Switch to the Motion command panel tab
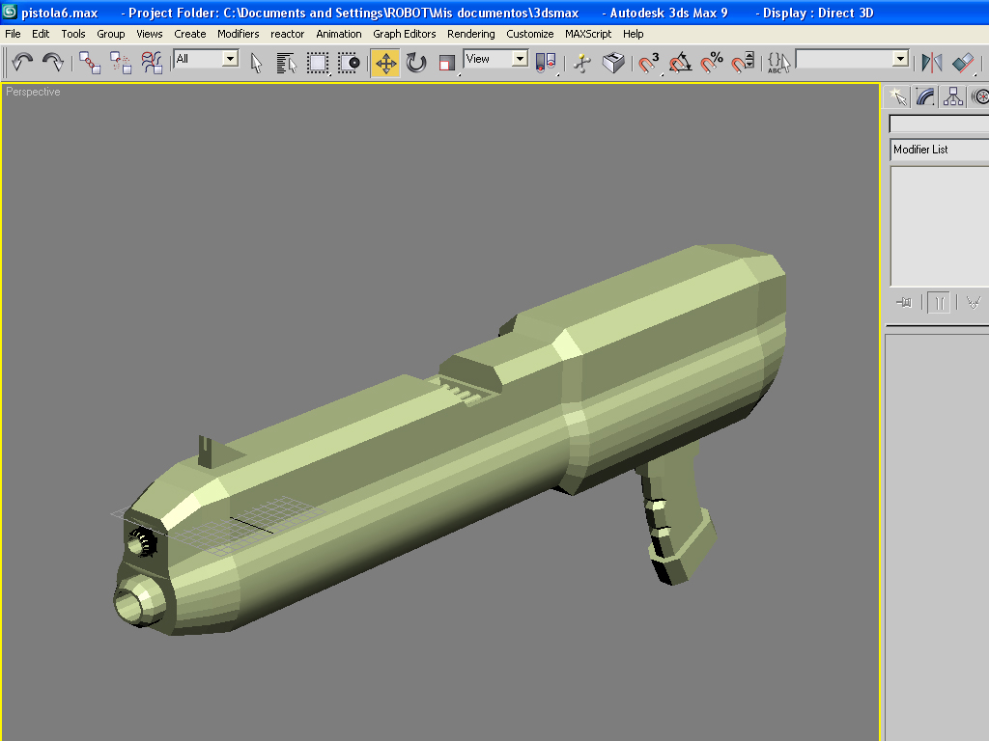Viewport: 989px width, 741px height. 979,96
